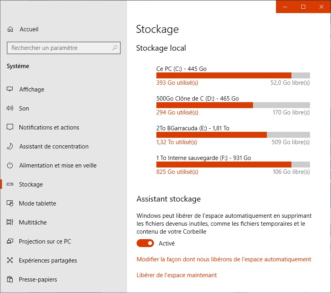Click the Son speaker icon

[x=10, y=108]
